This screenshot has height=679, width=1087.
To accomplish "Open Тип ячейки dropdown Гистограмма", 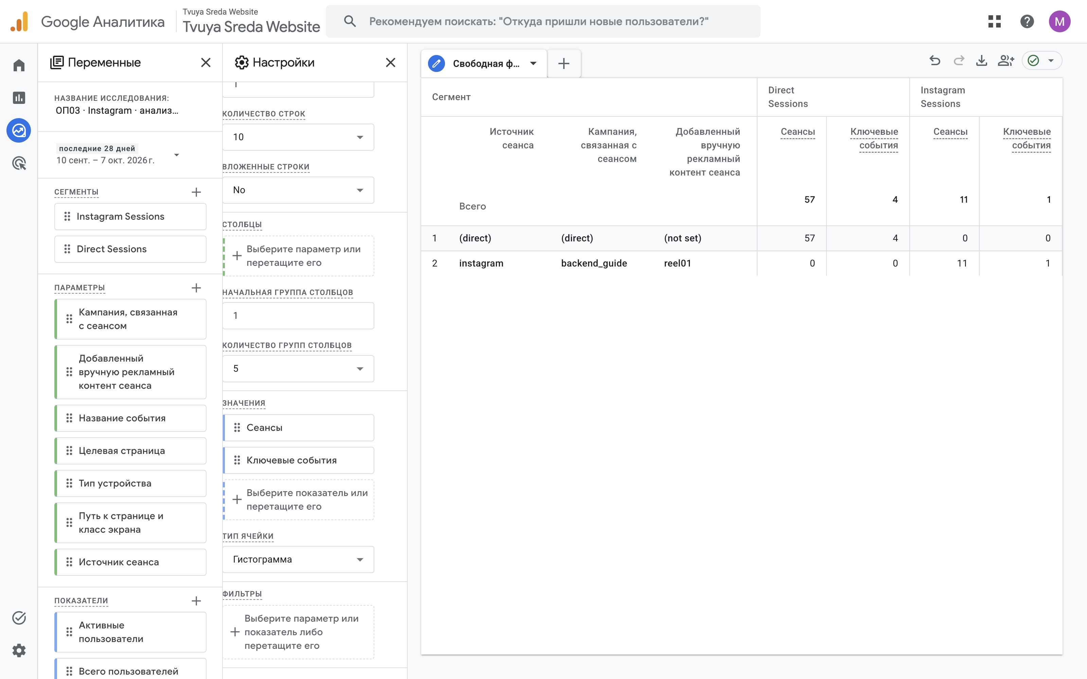I will (x=298, y=559).
